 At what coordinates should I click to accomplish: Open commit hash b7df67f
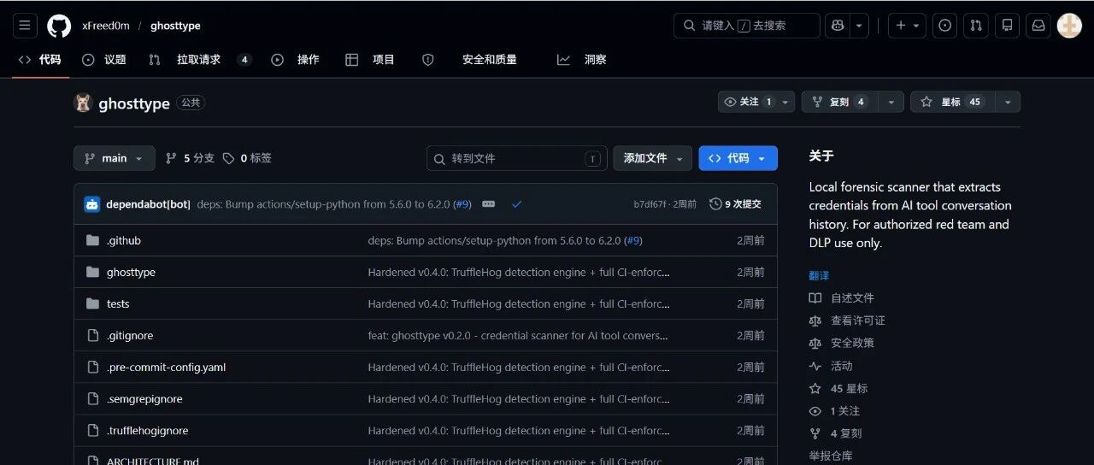(x=650, y=204)
